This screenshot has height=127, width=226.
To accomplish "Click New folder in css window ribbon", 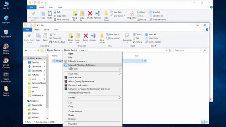I will (102, 38).
